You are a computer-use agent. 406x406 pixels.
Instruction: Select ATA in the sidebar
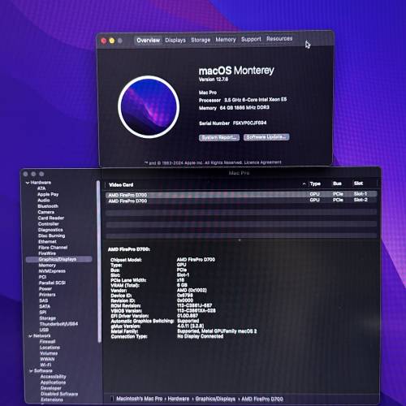click(41, 188)
